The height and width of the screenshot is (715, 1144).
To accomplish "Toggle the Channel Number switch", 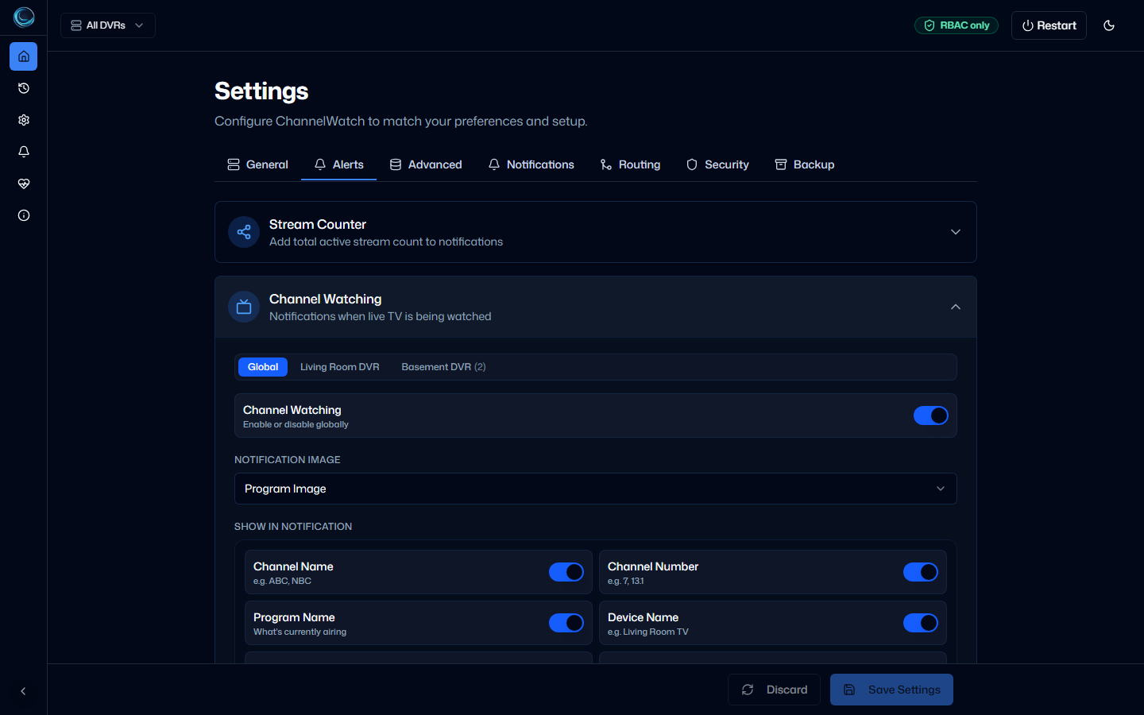I will tap(921, 572).
